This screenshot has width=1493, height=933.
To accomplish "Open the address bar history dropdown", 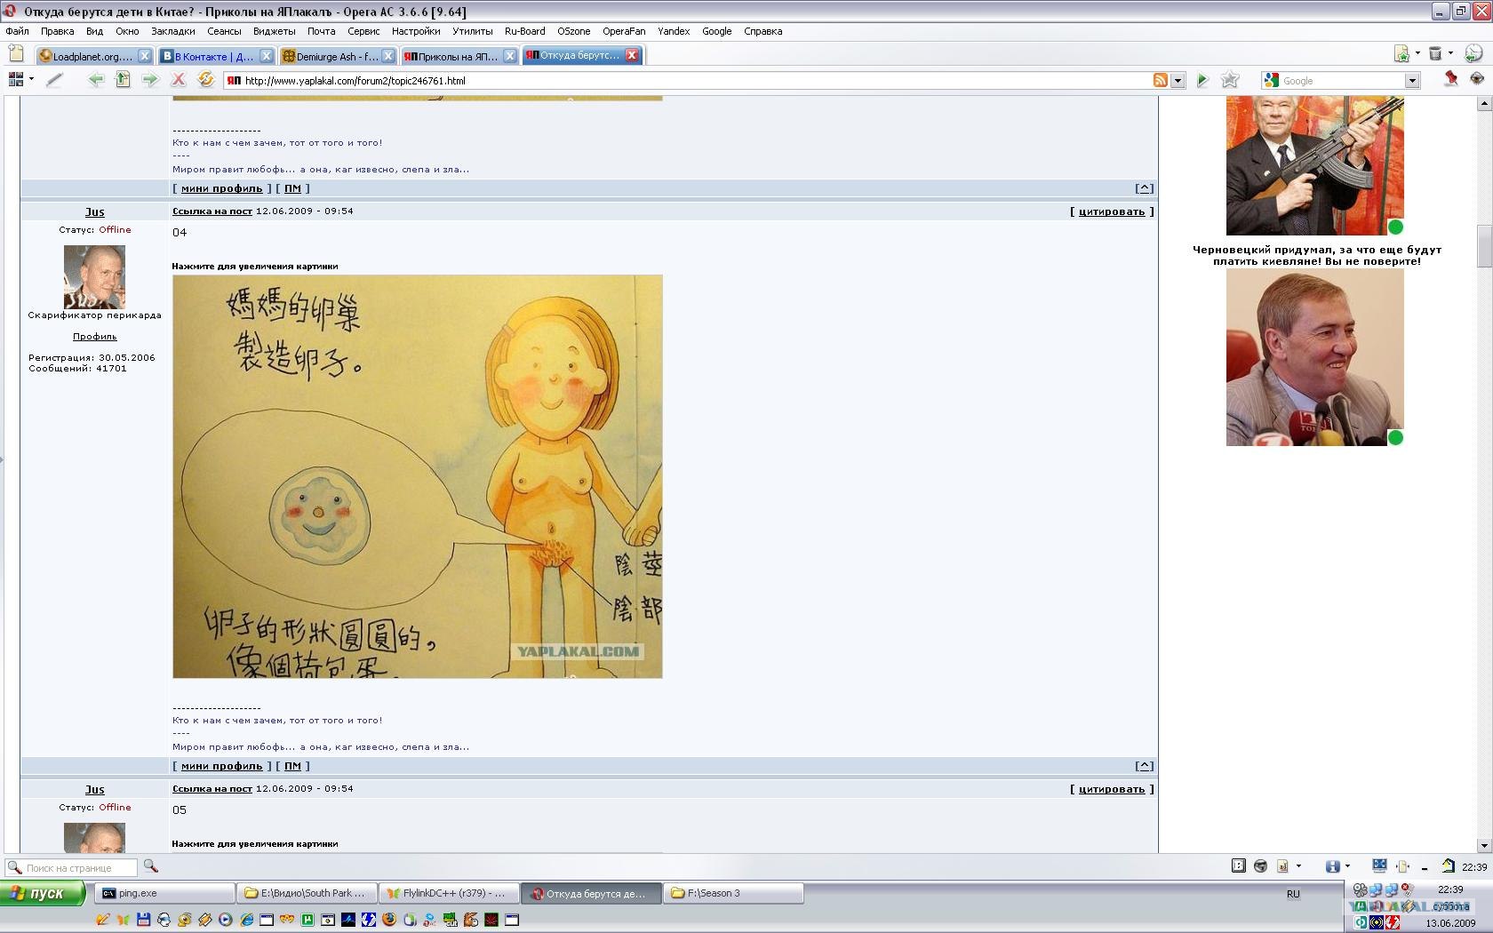I will pos(1178,81).
